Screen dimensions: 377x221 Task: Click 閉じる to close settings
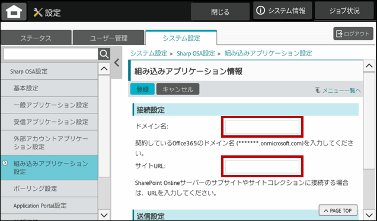pyautogui.click(x=221, y=12)
